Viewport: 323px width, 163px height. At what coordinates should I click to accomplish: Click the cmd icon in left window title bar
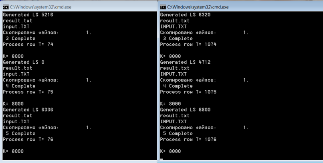pyautogui.click(x=6, y=7)
